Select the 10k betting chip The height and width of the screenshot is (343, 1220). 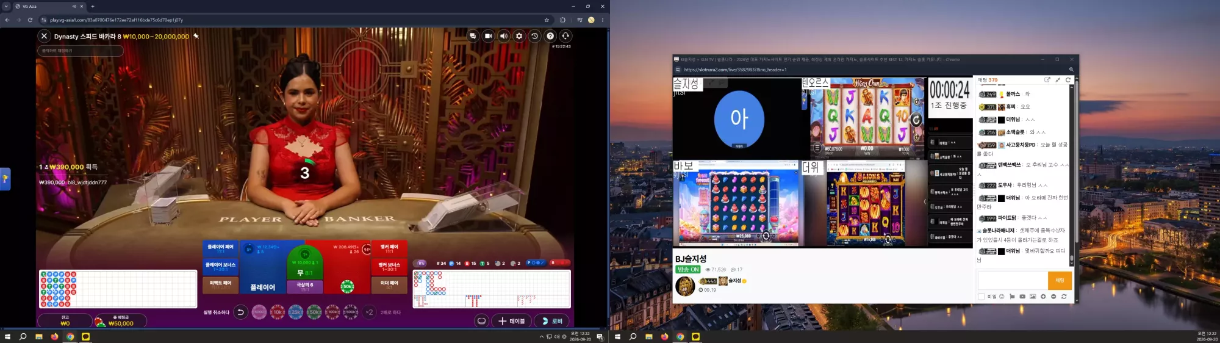click(x=278, y=312)
